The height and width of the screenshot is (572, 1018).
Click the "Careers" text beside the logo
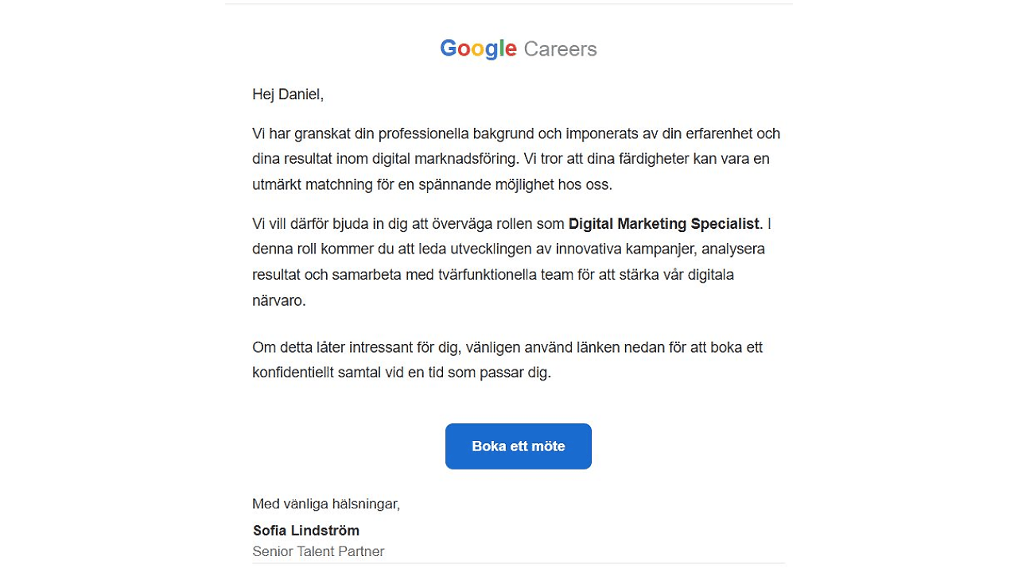(560, 49)
